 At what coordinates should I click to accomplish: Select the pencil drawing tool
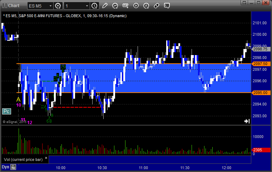[105, 6]
